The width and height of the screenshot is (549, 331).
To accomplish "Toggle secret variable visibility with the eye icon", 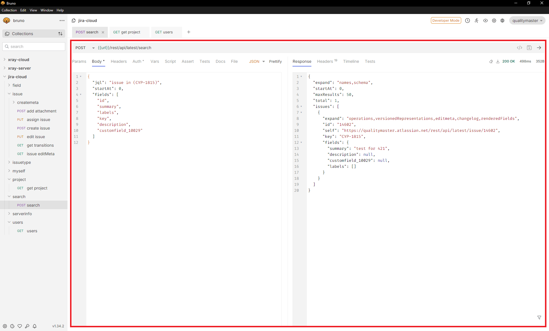I will click(485, 21).
